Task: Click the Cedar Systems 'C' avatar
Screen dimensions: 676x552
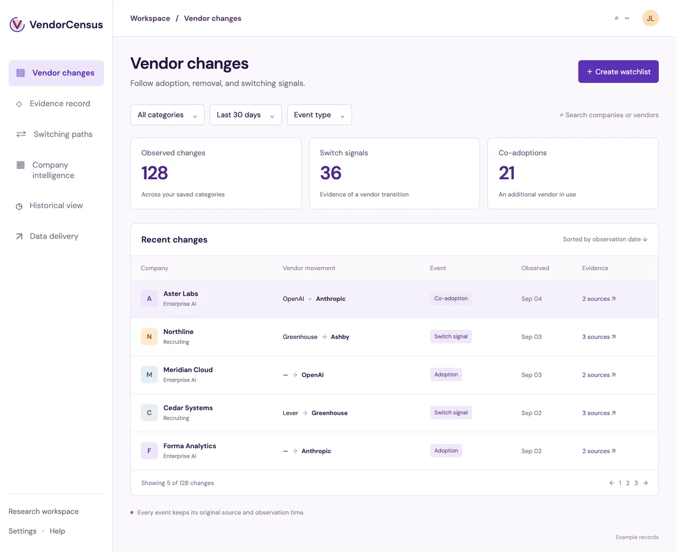Action: point(149,413)
